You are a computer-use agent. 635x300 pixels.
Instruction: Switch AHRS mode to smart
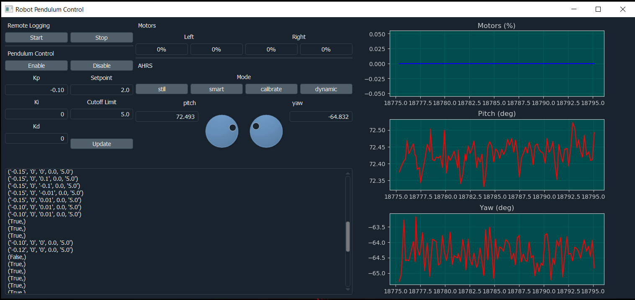pyautogui.click(x=216, y=89)
